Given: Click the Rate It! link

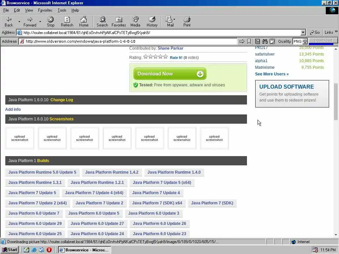Looking at the screenshot, I should [x=176, y=58].
